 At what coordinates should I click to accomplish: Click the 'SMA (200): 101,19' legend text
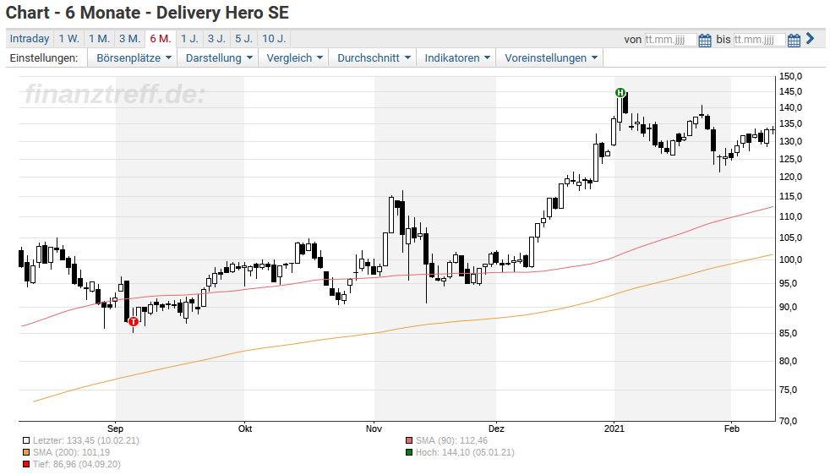tap(72, 452)
